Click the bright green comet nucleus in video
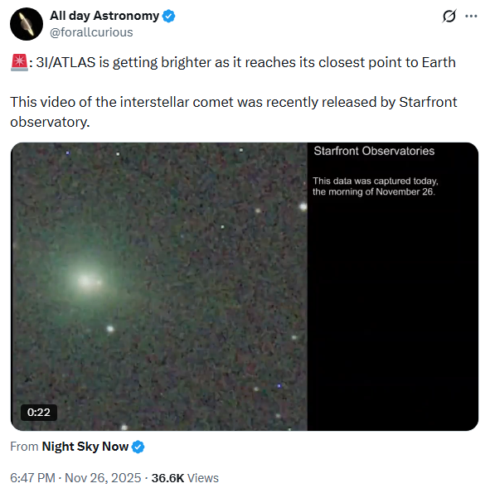490x493 pixels. tap(86, 281)
